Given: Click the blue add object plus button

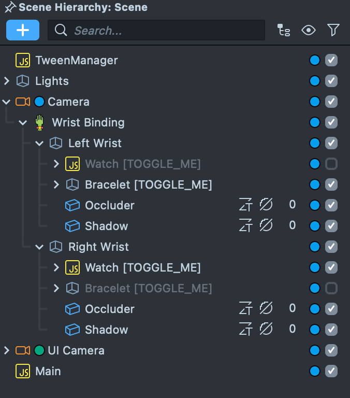Looking at the screenshot, I should [23, 30].
